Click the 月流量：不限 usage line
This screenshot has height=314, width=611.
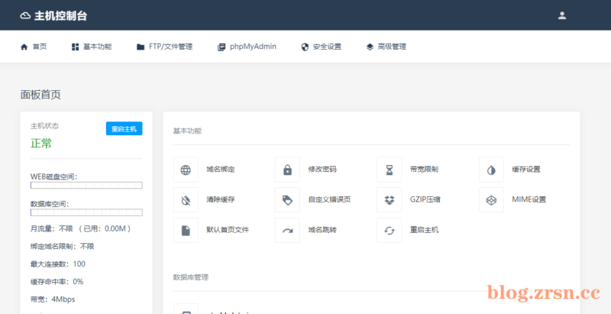point(81,229)
